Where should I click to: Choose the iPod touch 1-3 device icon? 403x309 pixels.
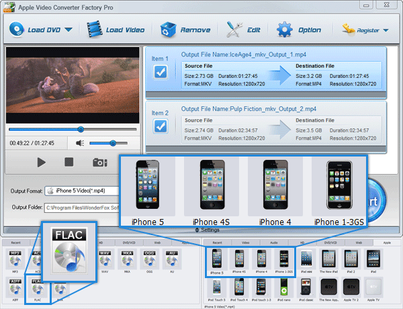(x=262, y=290)
